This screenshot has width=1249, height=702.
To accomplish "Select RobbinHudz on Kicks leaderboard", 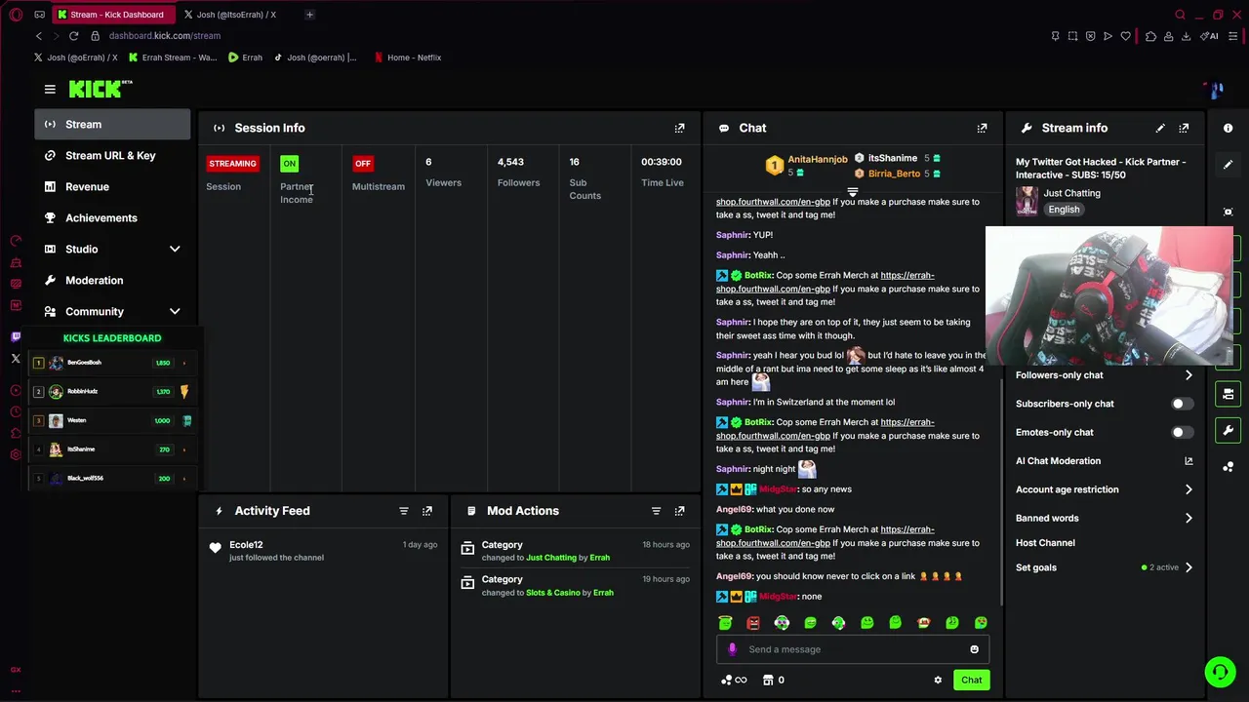I will (x=112, y=392).
